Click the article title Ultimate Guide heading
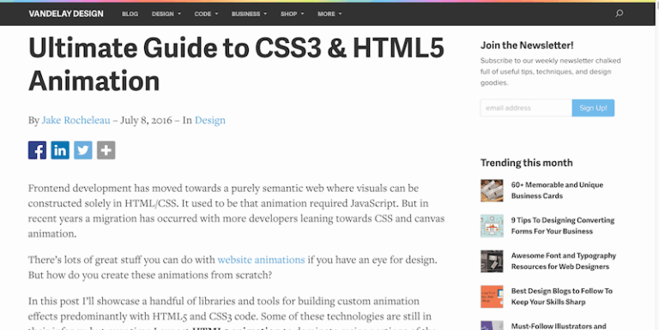Screen dimensions: 659x330 236,64
